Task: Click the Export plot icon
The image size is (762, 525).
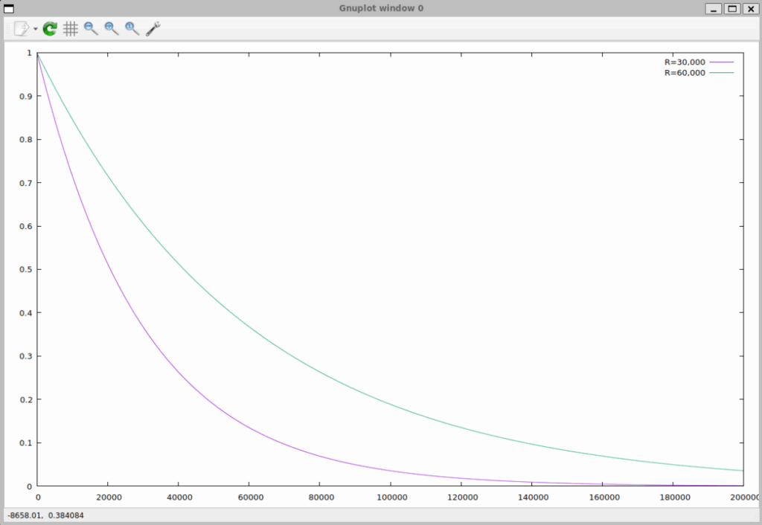Action: tap(22, 29)
